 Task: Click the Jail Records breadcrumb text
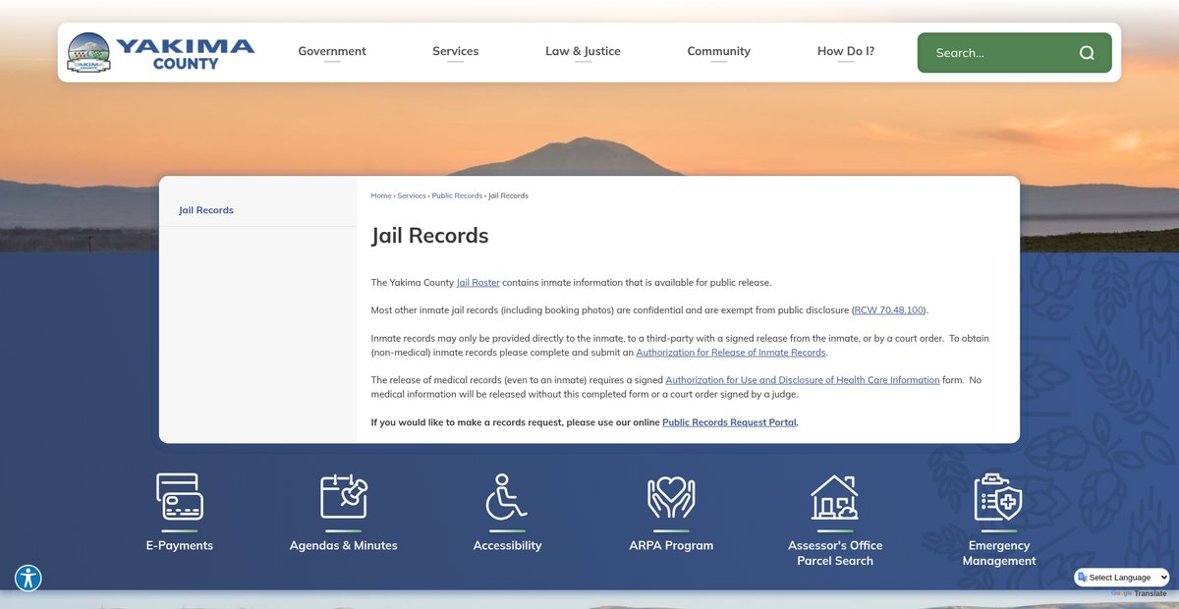click(x=508, y=195)
